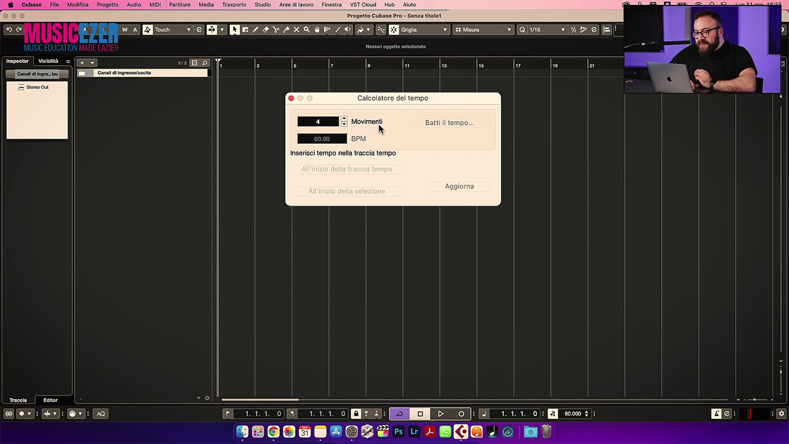Select the Scissors split tool
Screen dimensions: 789x444
[276, 30]
